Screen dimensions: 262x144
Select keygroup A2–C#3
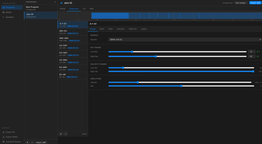pos(73,46)
